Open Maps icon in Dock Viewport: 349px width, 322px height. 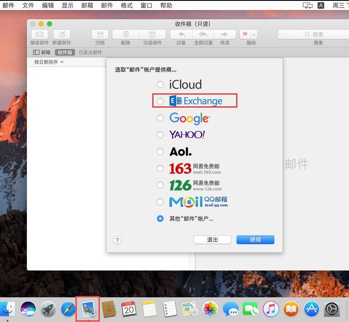point(190,309)
